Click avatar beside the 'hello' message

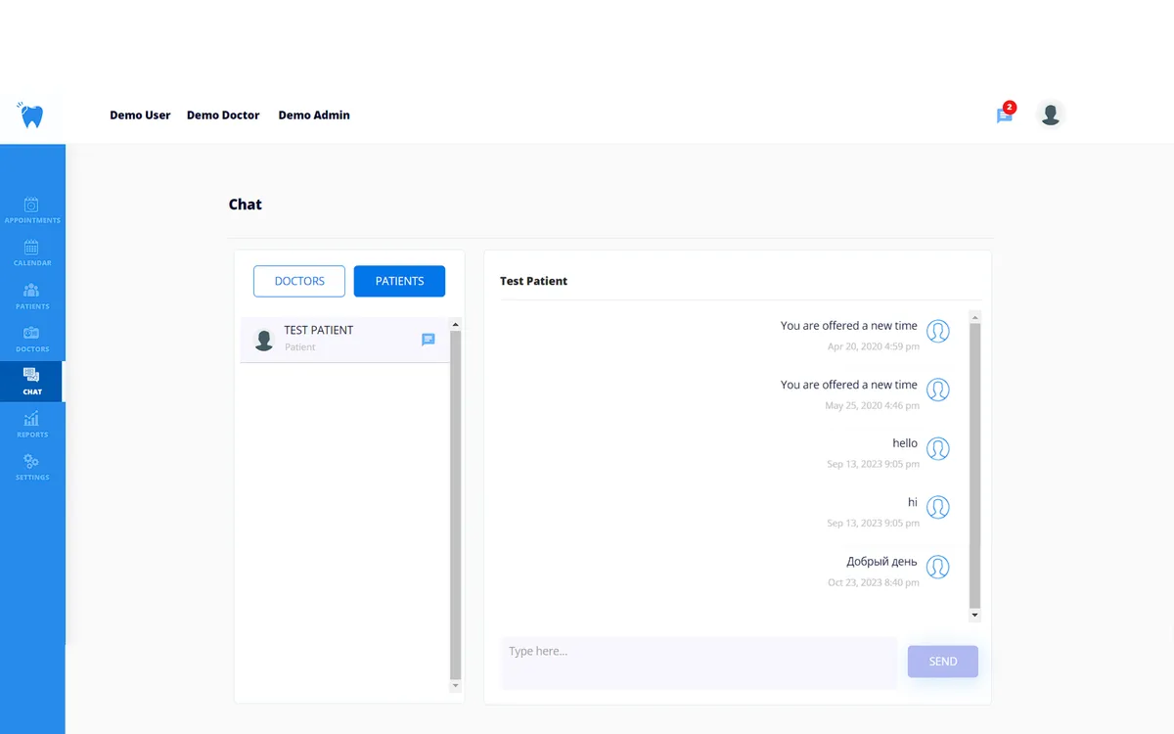(938, 449)
